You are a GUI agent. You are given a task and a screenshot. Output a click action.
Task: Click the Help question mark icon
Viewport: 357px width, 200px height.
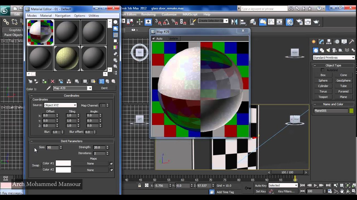319,9
